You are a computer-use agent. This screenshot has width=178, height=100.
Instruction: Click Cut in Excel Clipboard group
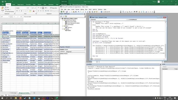[x=7, y=7]
